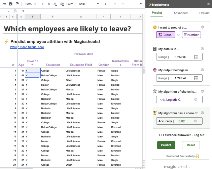The width and height of the screenshot is (212, 169).
Task: Open the Watch video tutorial link
Action: (x=27, y=47)
